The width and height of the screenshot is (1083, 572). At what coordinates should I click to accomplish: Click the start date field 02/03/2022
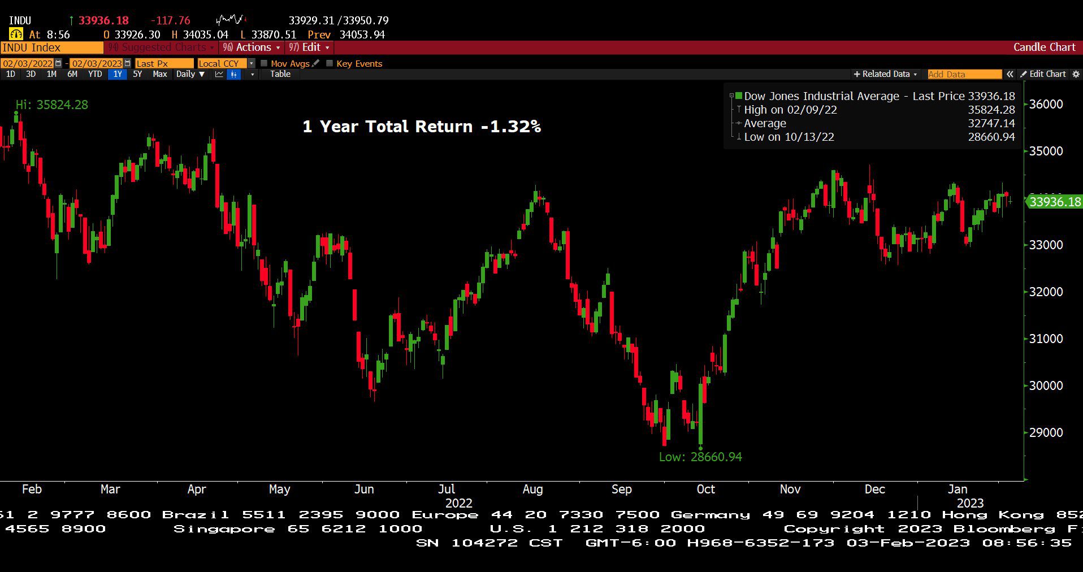(28, 63)
